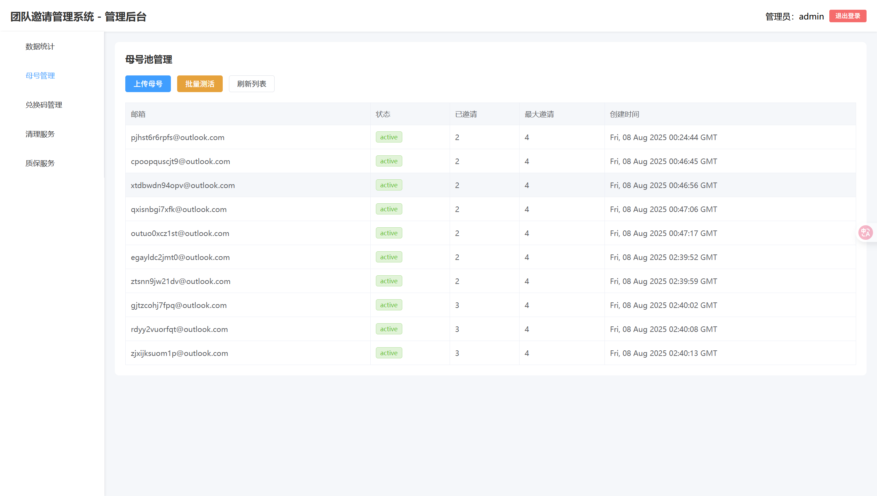Click creation time of egayldc2jmt0 row
This screenshot has height=496, width=877.
click(x=663, y=257)
